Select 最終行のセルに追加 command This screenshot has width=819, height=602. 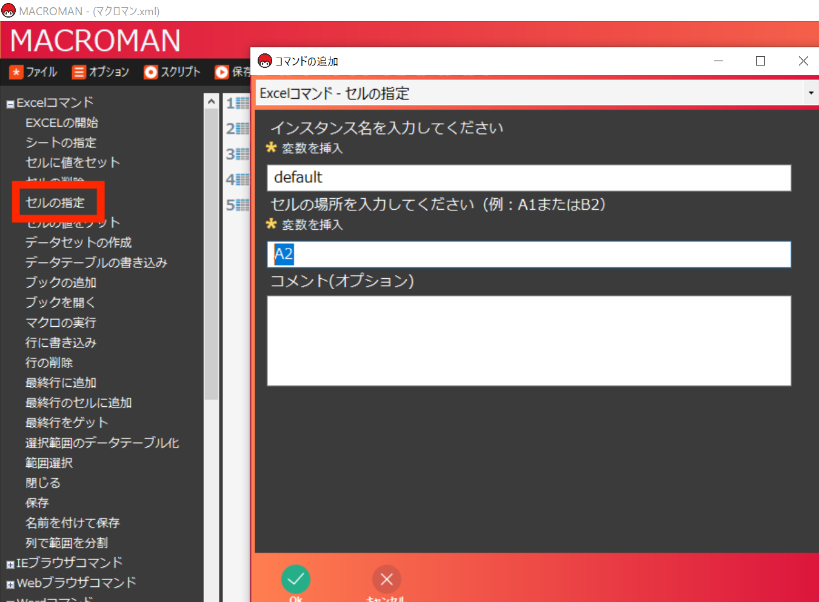click(x=79, y=403)
